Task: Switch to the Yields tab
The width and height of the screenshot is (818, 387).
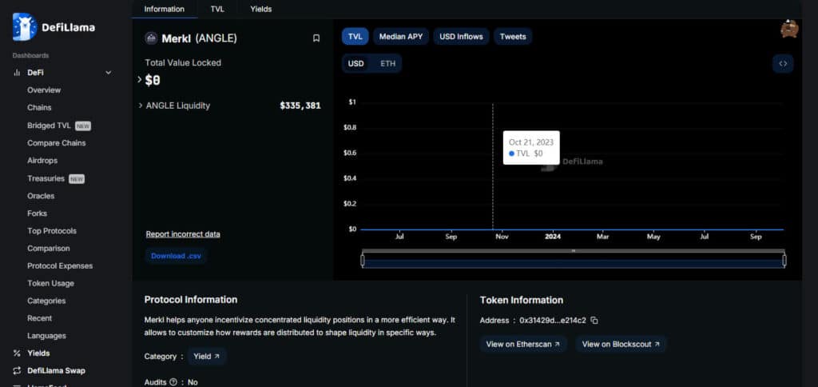Action: pyautogui.click(x=261, y=9)
